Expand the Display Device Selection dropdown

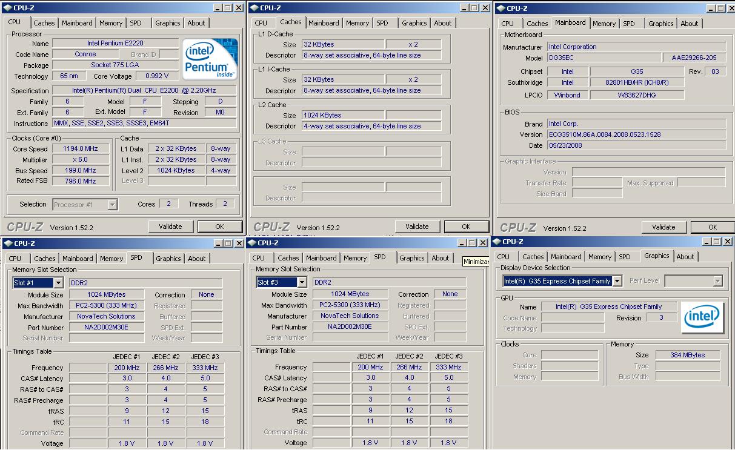(x=617, y=281)
